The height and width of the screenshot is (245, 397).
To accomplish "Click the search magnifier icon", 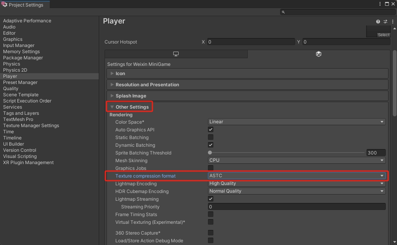I will point(283,12).
